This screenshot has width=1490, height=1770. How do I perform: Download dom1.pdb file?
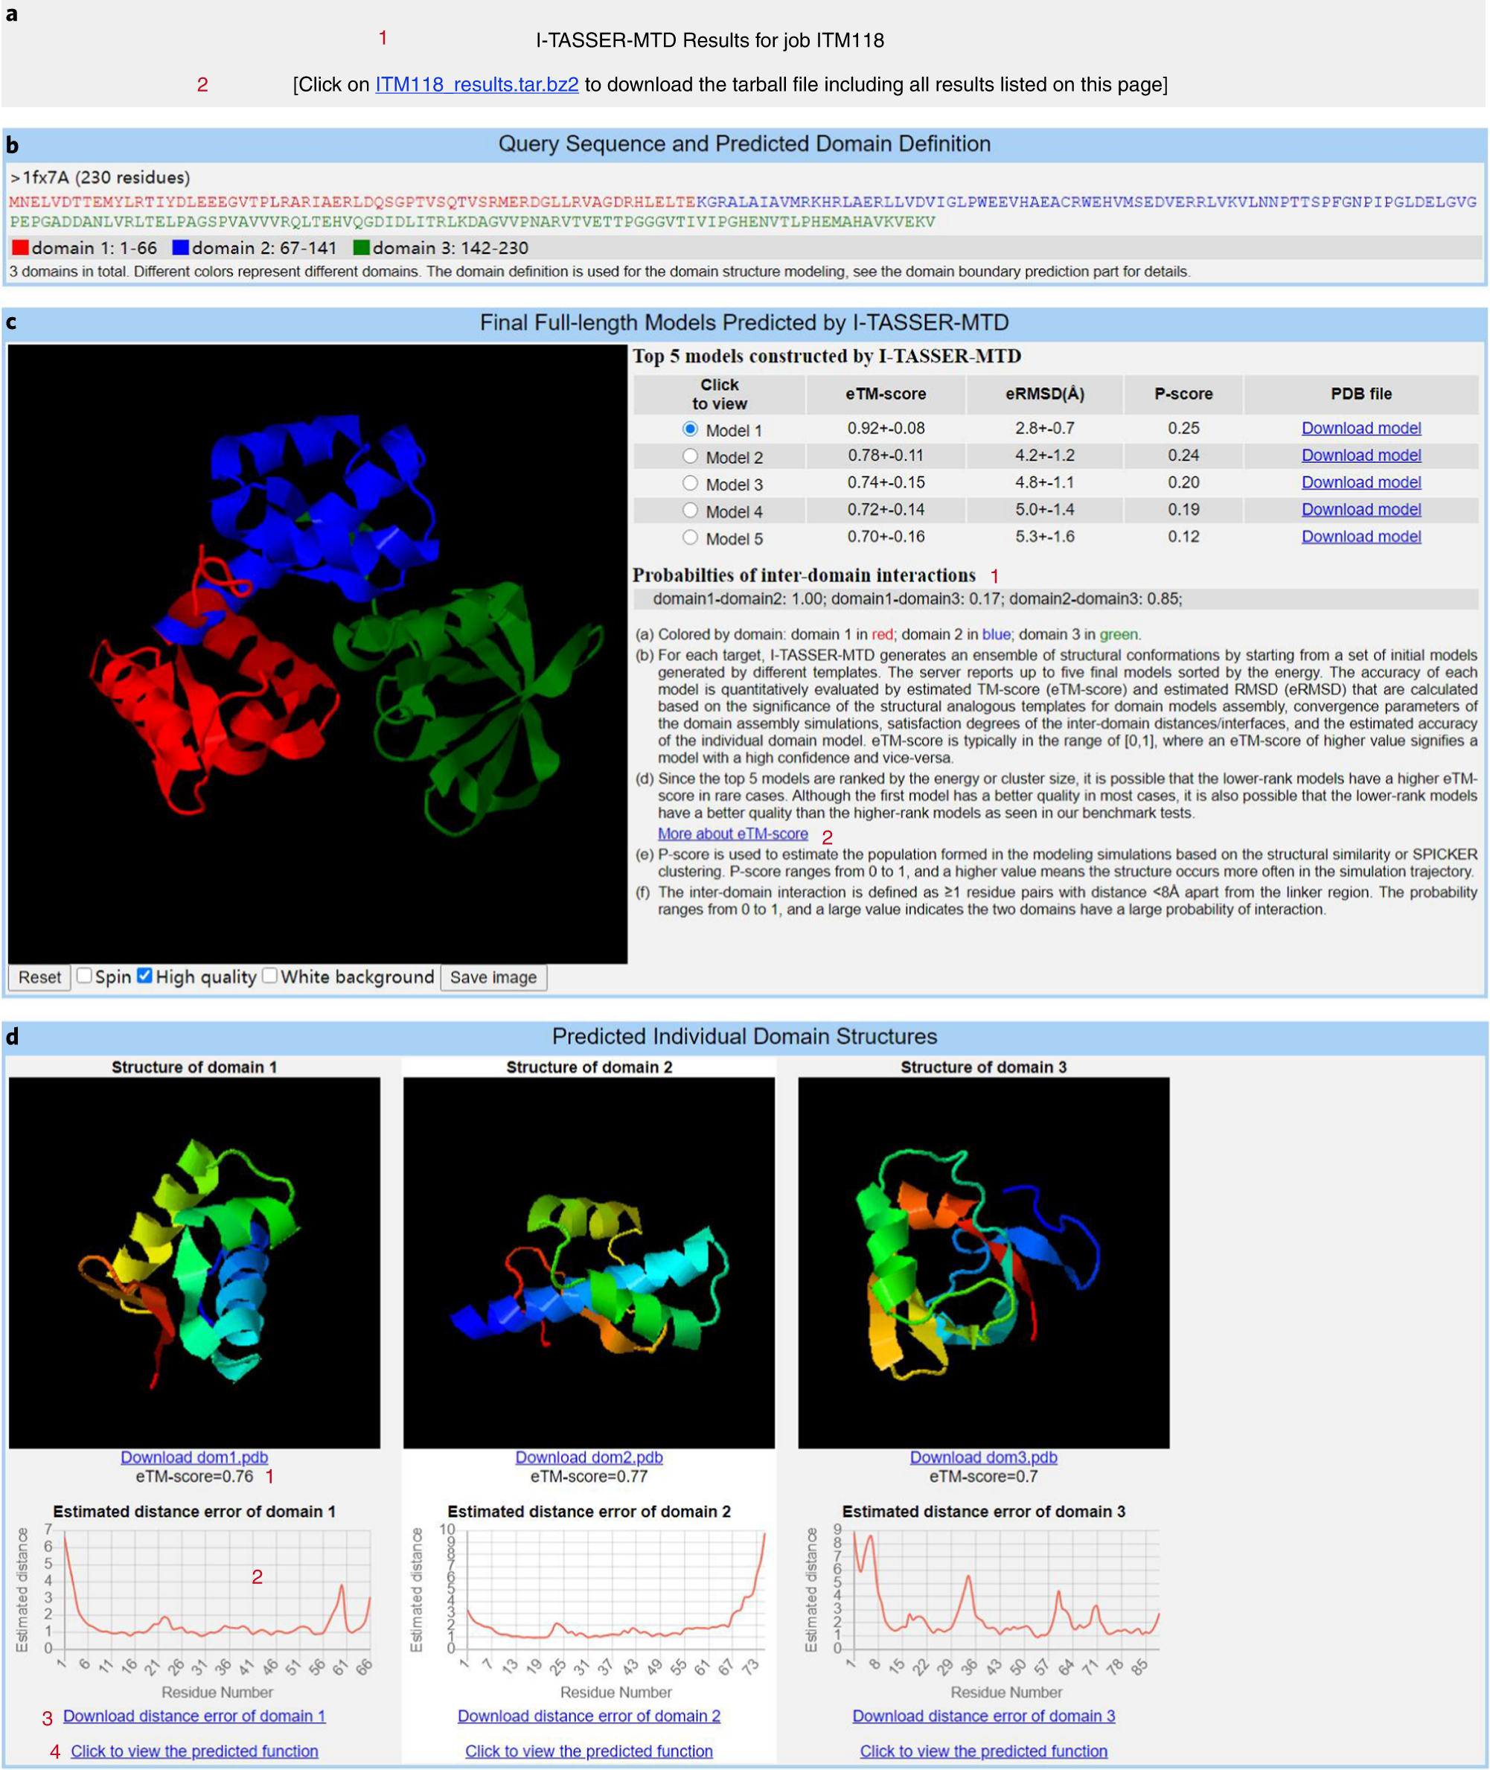194,1457
